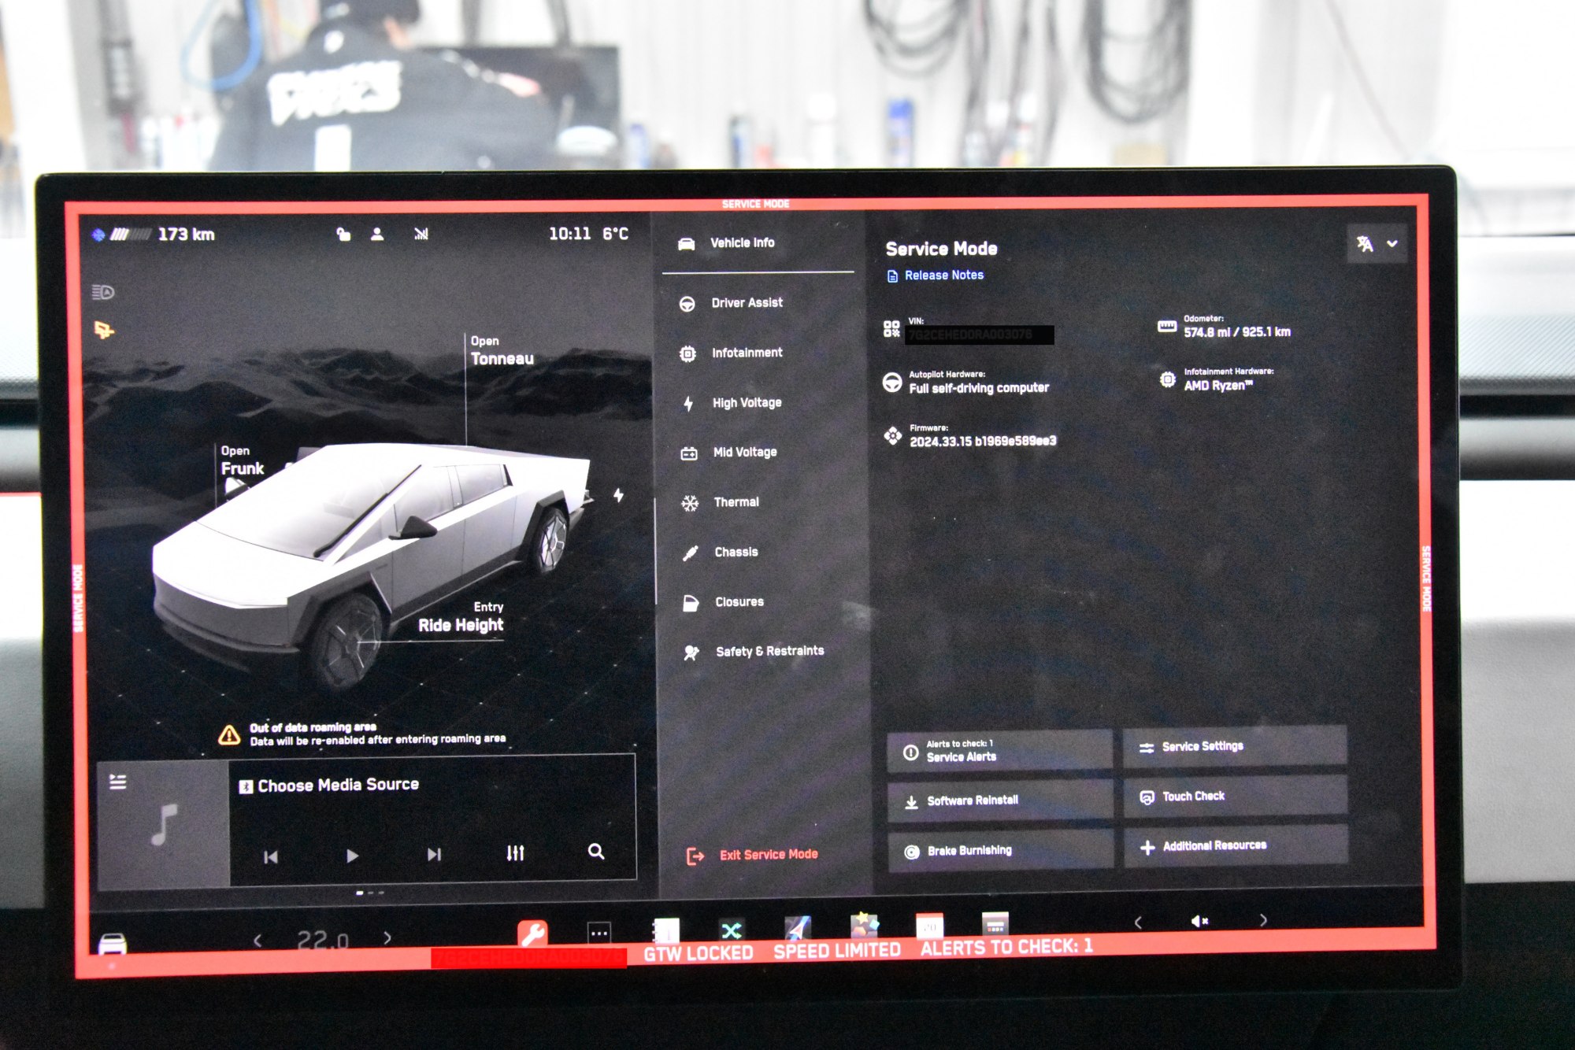1575x1050 pixels.
Task: Toggle Open Frunk on vehicle
Action: (x=242, y=461)
